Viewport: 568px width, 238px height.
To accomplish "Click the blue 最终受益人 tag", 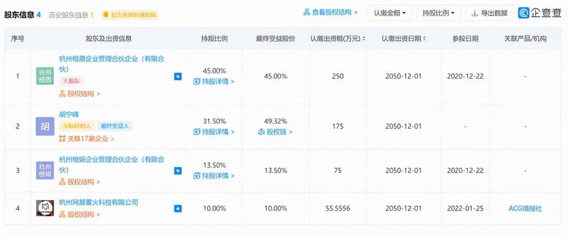I will click(115, 126).
